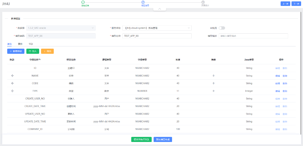
Task: Click 删除 for the TYPE row
Action: tap(285, 91)
